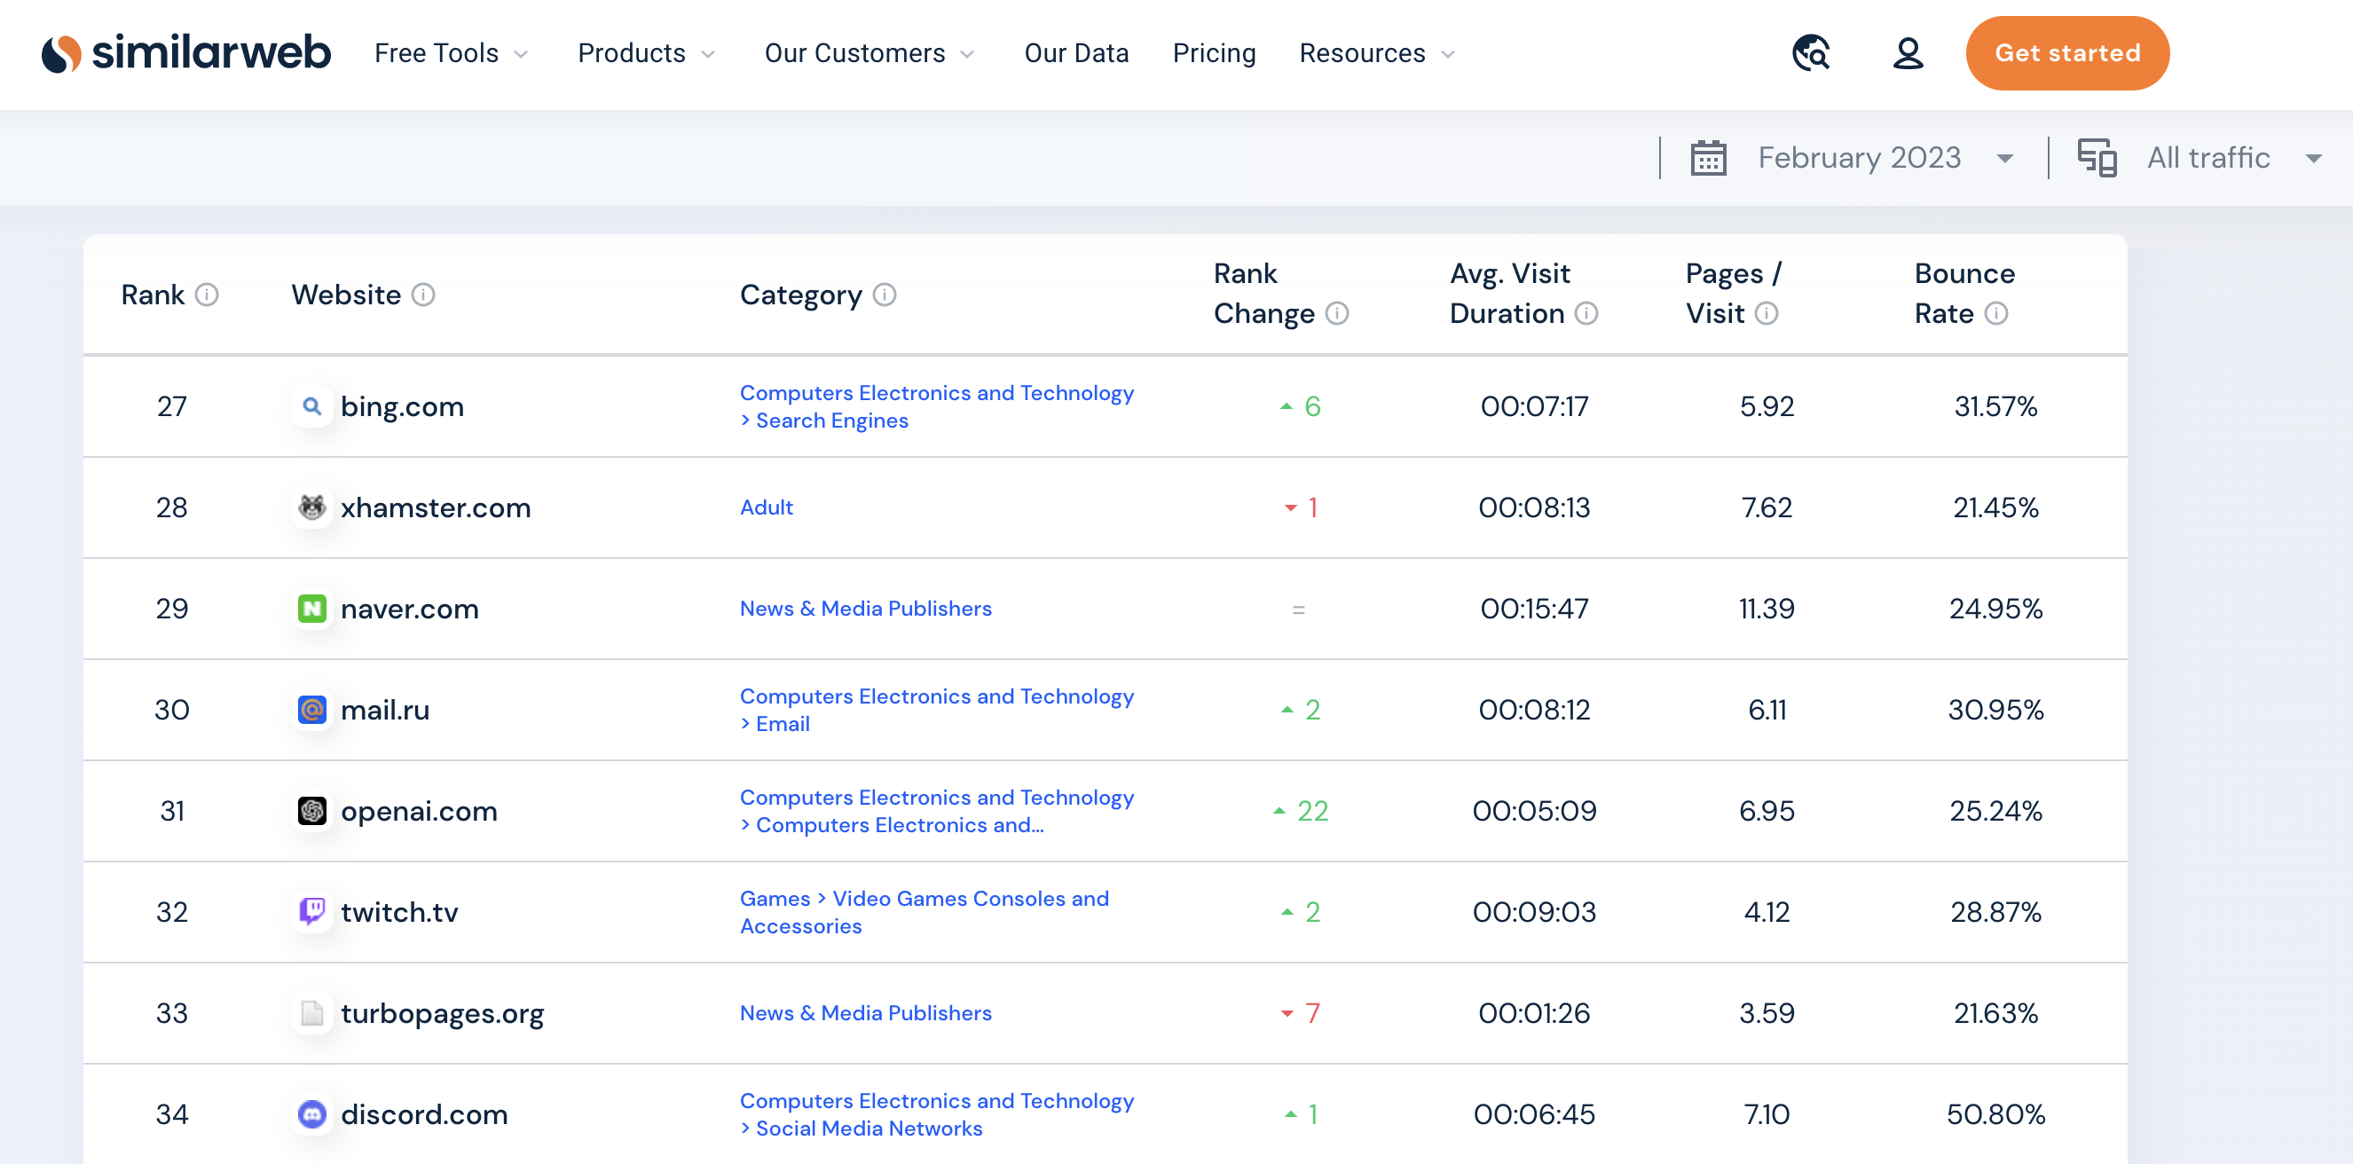Viewport: 2353px width, 1164px height.
Task: Open naver.com site link
Action: pyautogui.click(x=409, y=609)
